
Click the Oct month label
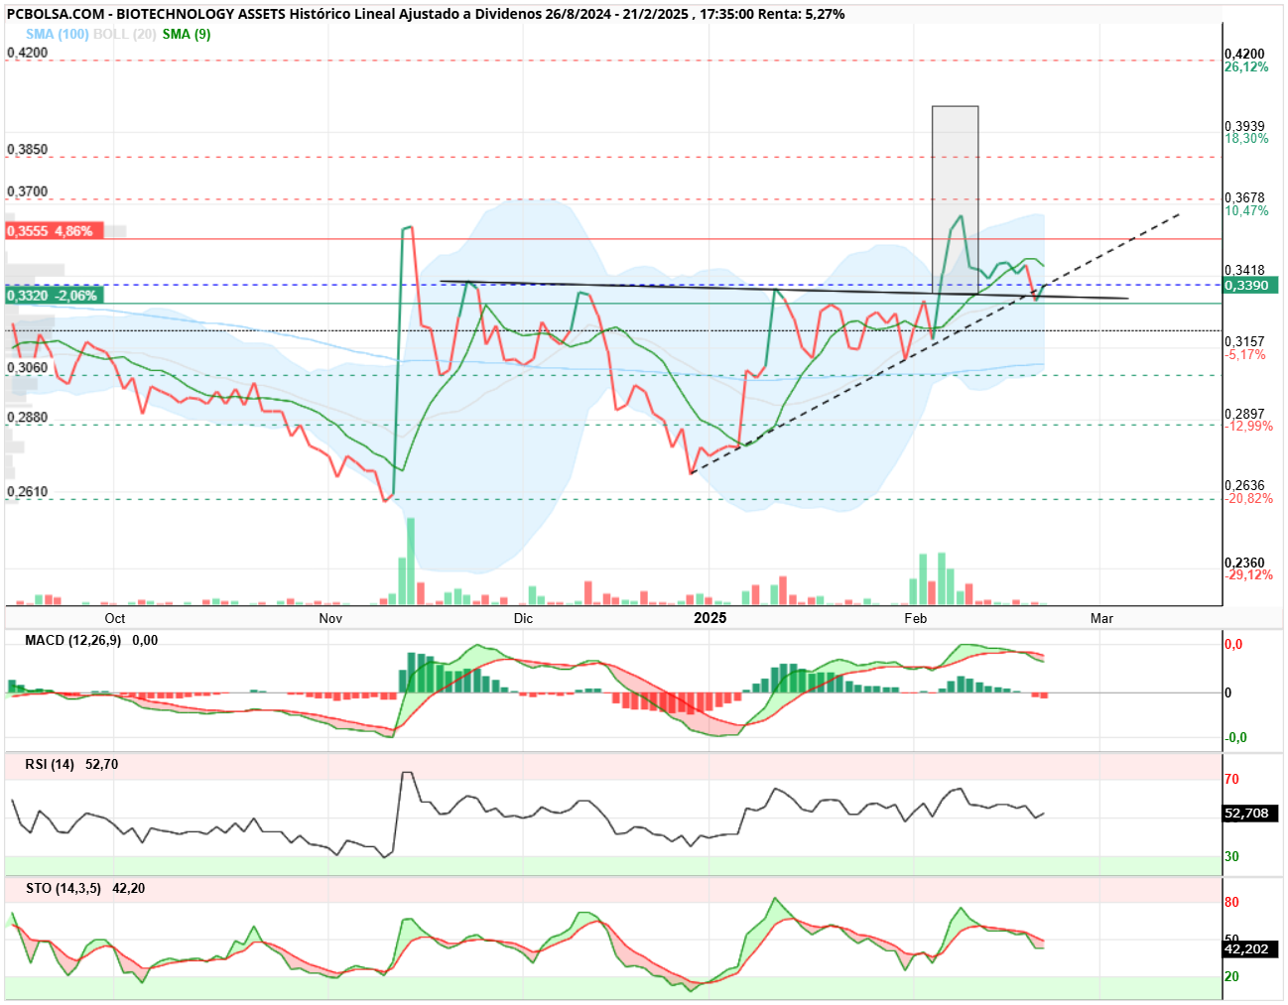pyautogui.click(x=115, y=618)
